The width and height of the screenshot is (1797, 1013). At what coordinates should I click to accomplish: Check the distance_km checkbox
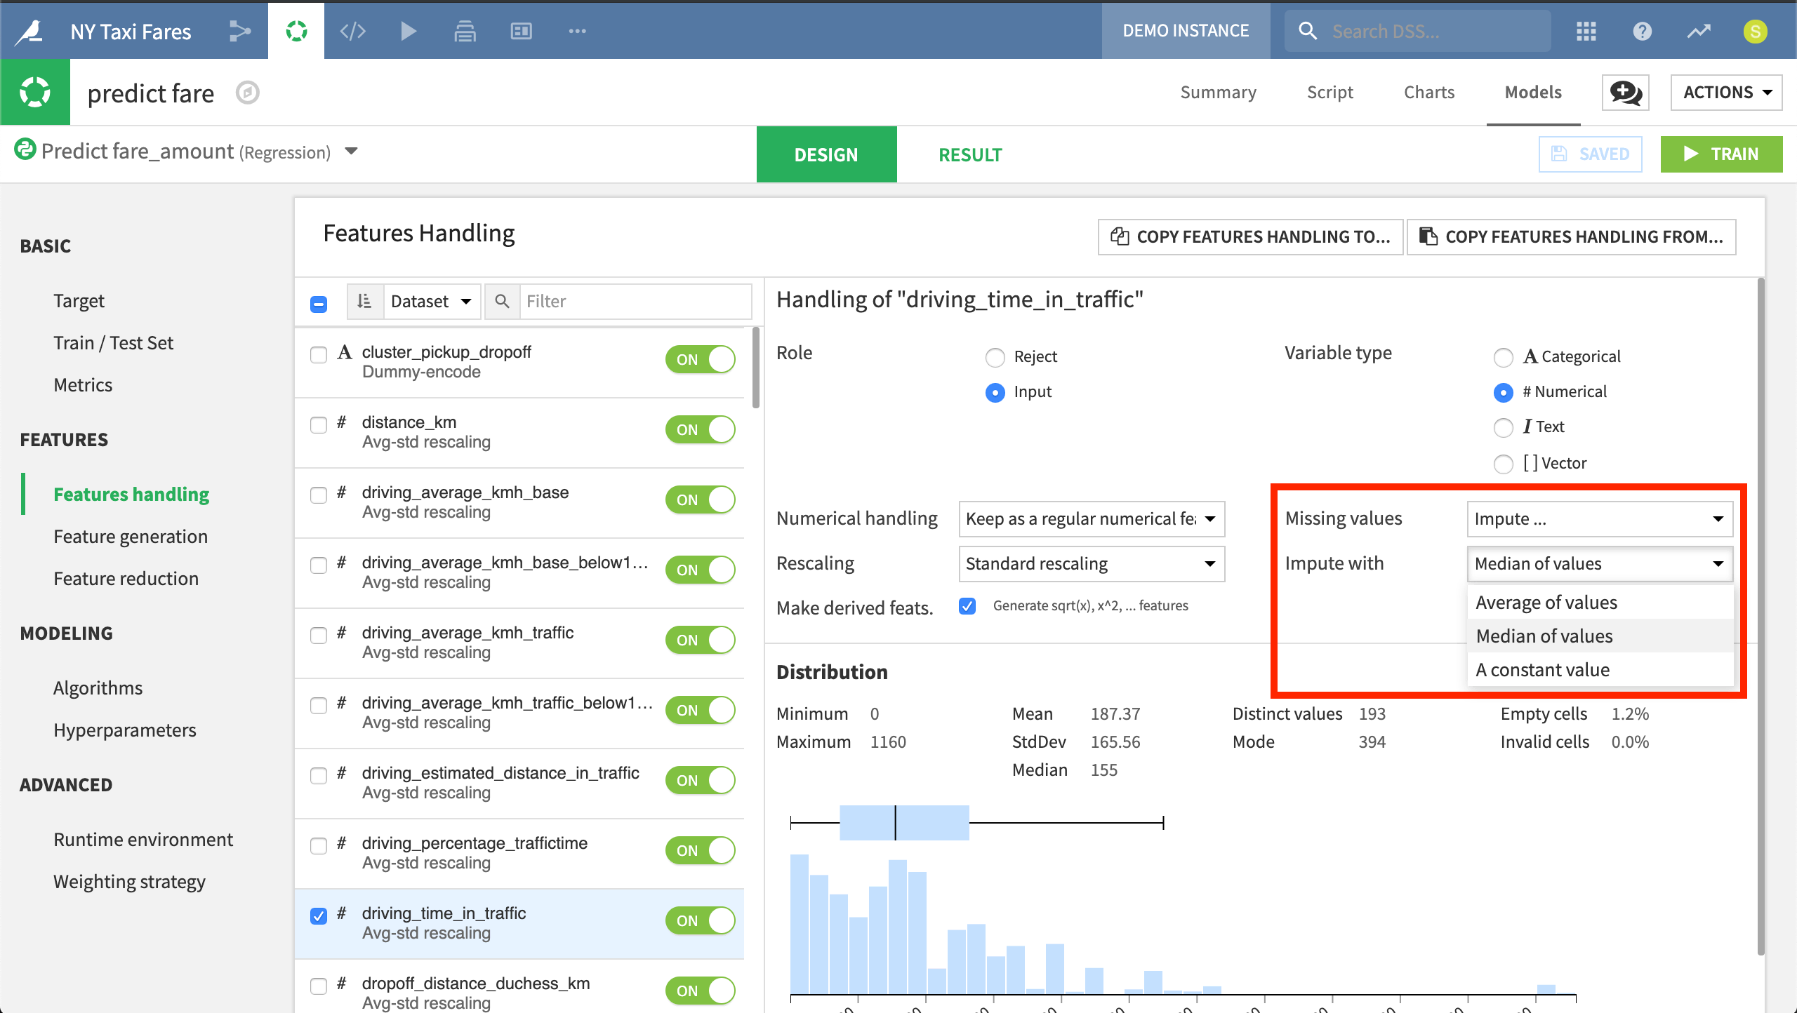(319, 424)
